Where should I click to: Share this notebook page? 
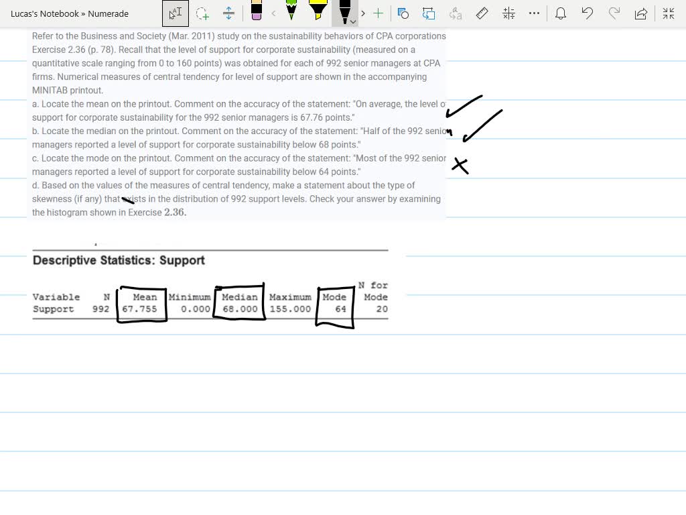640,13
